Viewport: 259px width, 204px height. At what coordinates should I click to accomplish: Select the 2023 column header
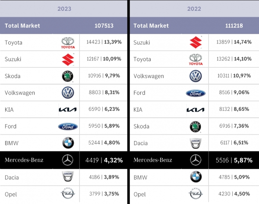click(x=63, y=8)
